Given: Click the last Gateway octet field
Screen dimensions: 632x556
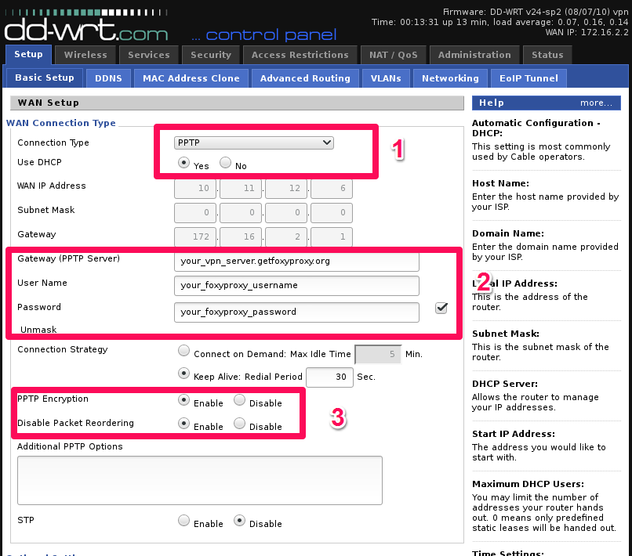Looking at the screenshot, I should pyautogui.click(x=332, y=236).
